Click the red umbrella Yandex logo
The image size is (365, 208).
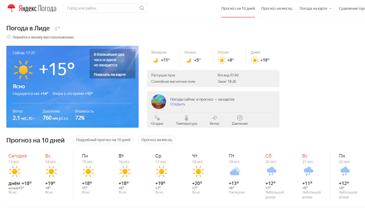[11, 8]
